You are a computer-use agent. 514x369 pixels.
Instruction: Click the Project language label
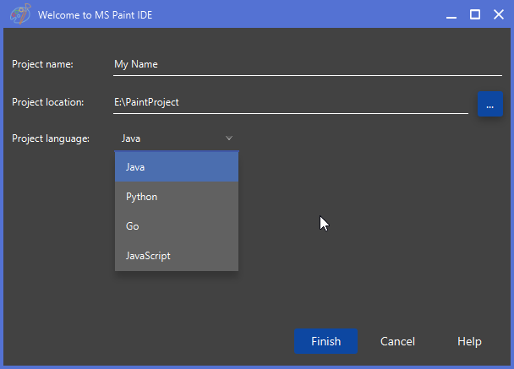tap(51, 138)
